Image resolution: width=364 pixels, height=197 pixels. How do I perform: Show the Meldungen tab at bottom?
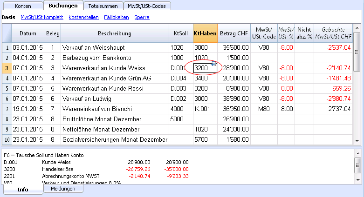coord(63,189)
